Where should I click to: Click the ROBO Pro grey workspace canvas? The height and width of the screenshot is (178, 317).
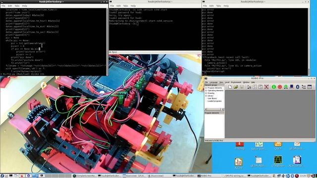270,114
